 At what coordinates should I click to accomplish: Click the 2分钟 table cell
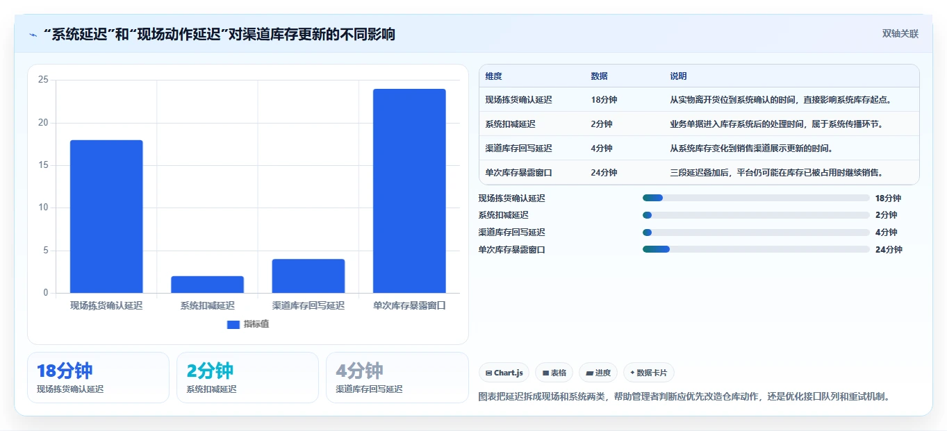pos(602,124)
